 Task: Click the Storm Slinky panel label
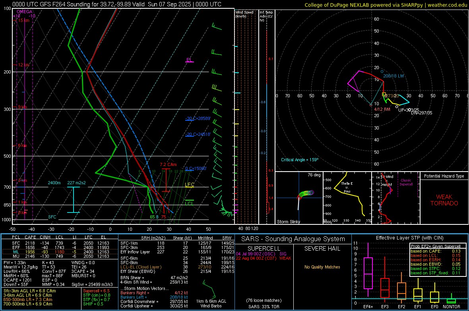pyautogui.click(x=288, y=222)
